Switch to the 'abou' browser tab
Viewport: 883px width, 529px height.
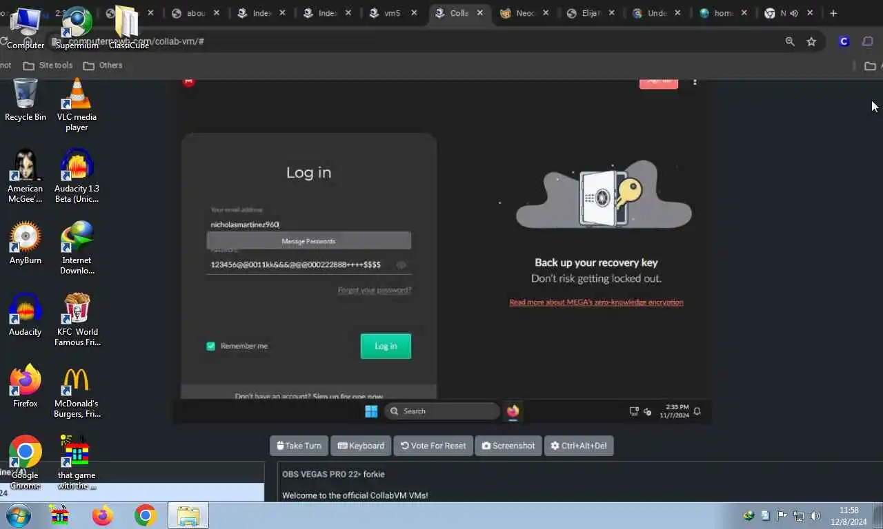coord(196,13)
